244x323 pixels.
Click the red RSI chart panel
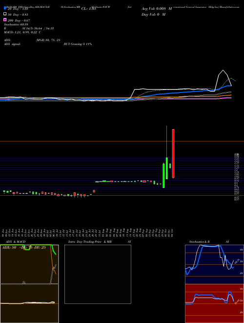click(214, 303)
